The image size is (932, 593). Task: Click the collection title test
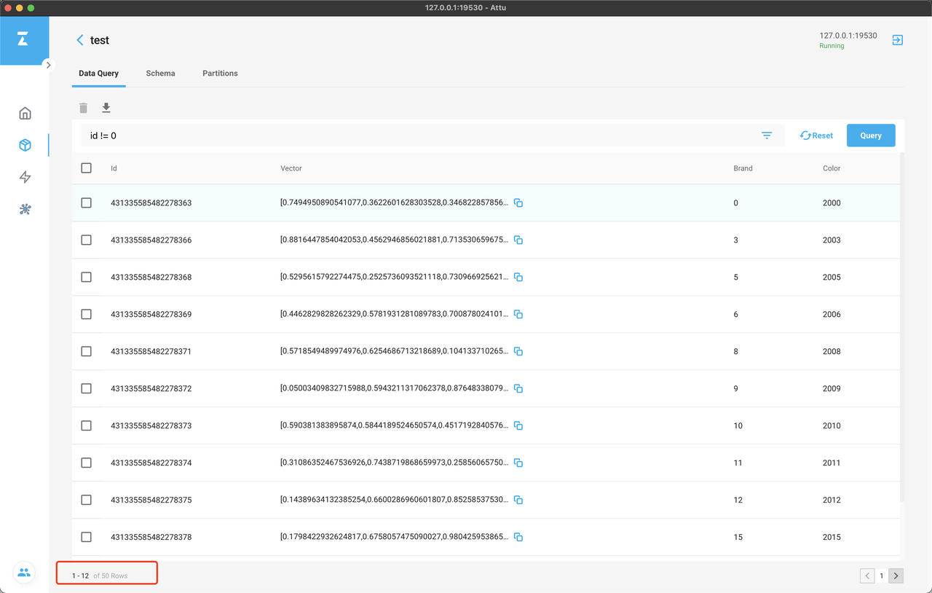point(100,41)
